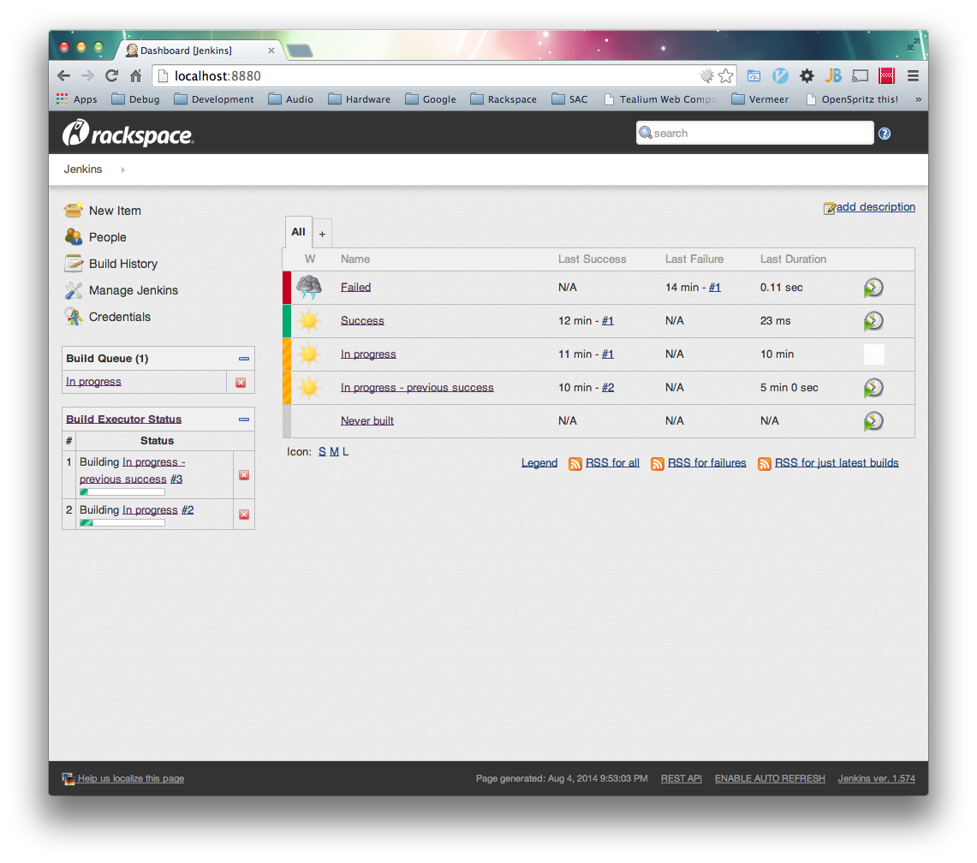Switch icon size to S
This screenshot has height=863, width=977.
[322, 452]
